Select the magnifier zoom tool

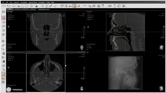pos(3,49)
